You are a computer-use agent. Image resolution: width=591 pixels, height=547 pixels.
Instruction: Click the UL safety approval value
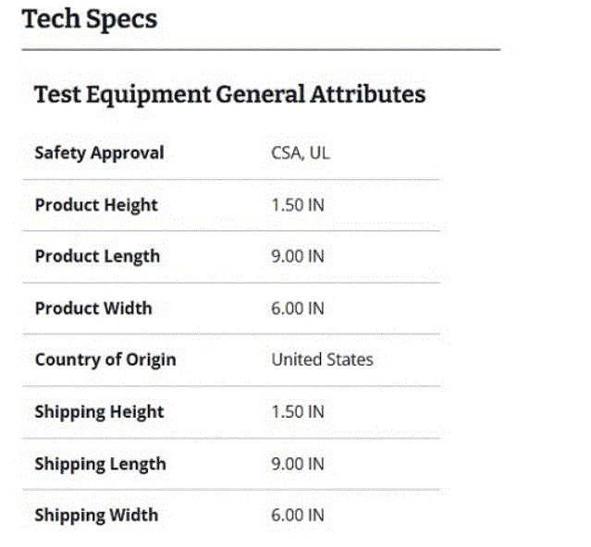point(319,152)
